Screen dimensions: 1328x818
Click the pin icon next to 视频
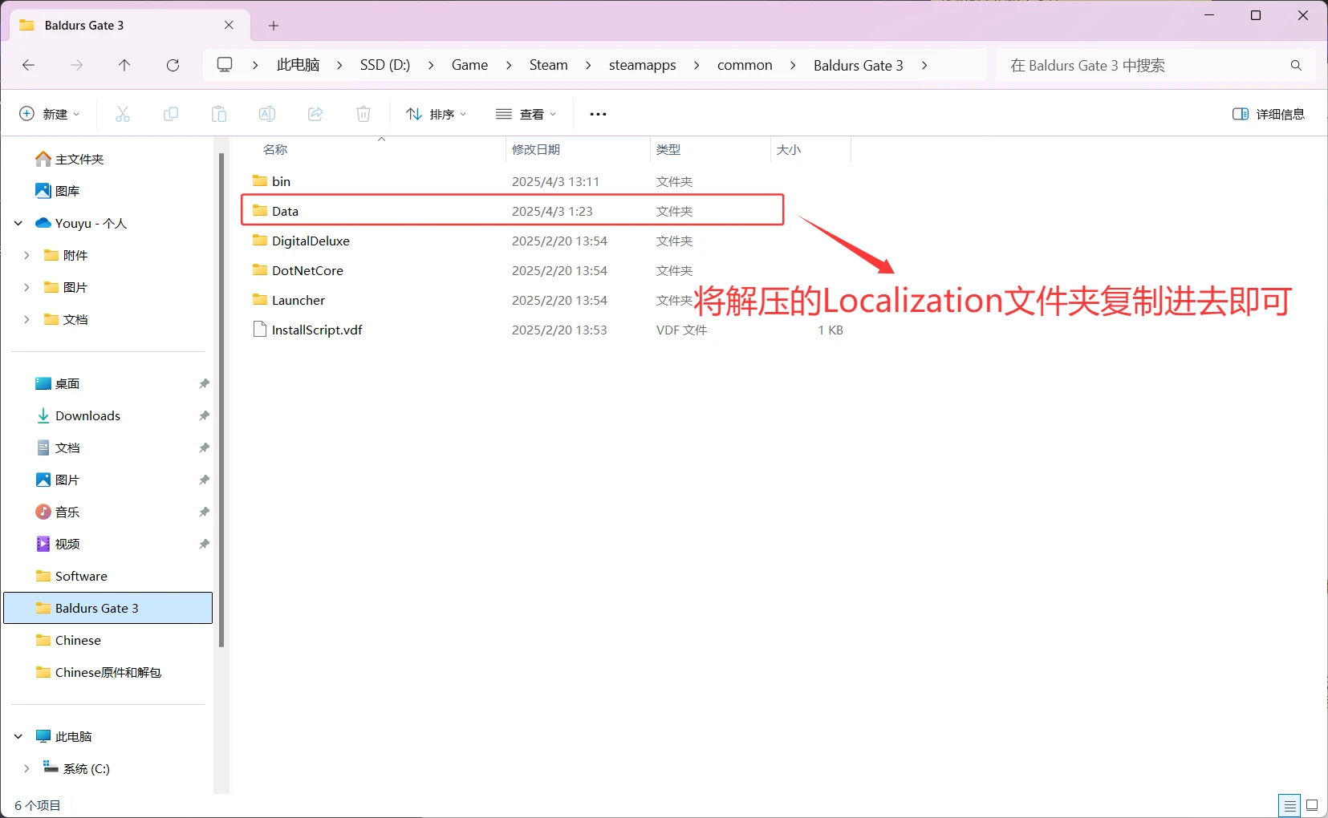tap(204, 545)
